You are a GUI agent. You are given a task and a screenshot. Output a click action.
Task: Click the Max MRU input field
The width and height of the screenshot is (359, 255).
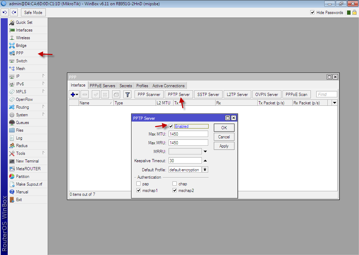[188, 143]
